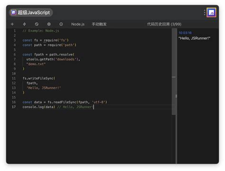Image resolution: width=225 pixels, height=171 pixels.
Task: Click the fpath, argument on line 12
Action: [x=32, y=83]
